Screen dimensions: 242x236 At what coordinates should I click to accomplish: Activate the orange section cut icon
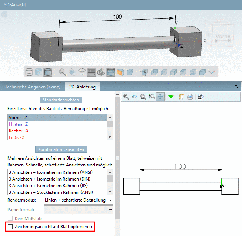pos(120,72)
